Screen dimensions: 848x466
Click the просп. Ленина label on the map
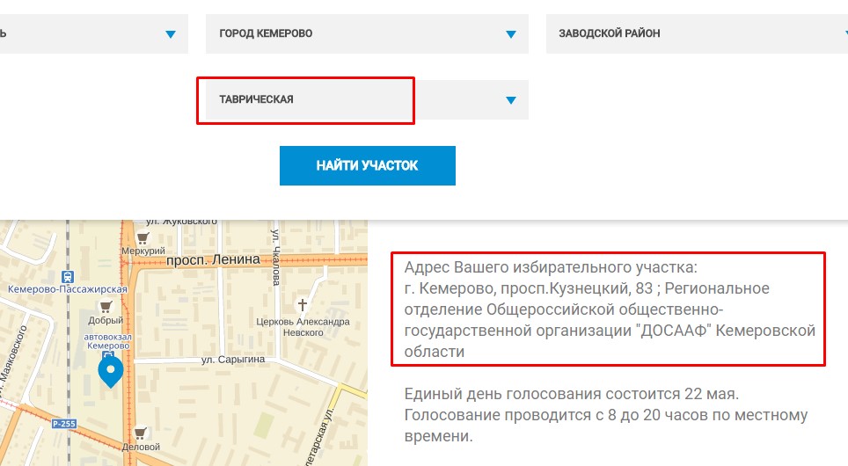[213, 260]
